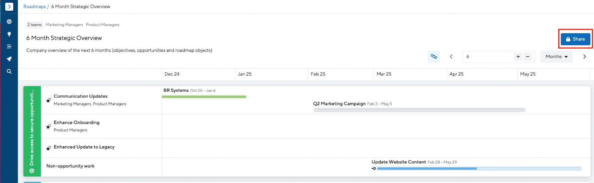Screen dimensions: 594x183
Task: Go to the previous time period arrow
Action: pos(451,56)
